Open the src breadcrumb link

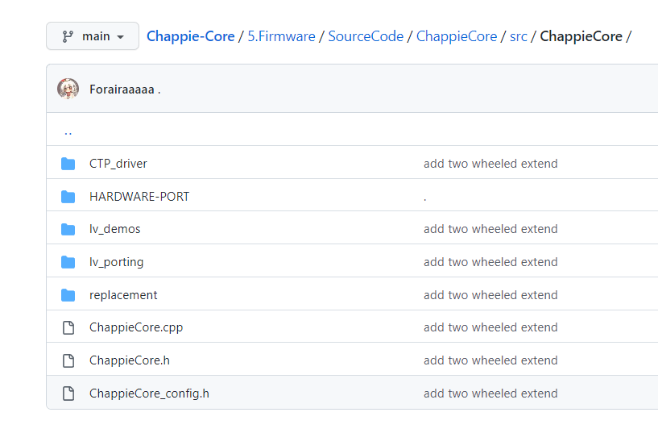click(519, 36)
